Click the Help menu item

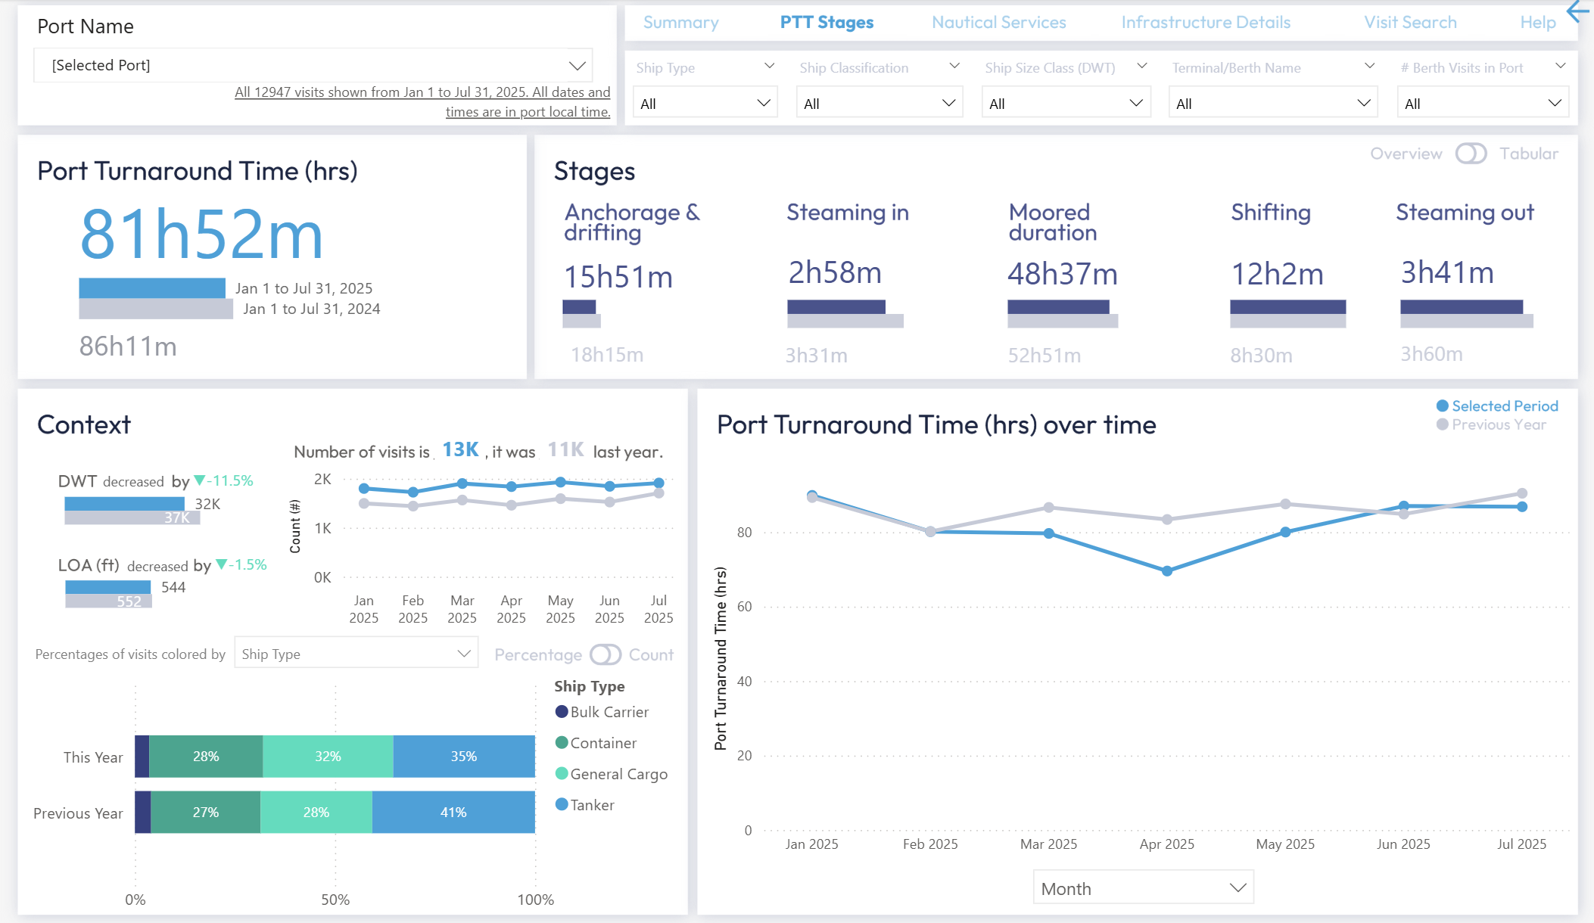(1537, 22)
